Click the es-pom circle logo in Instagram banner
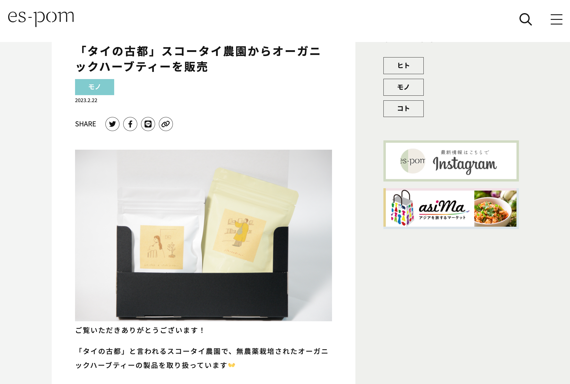Viewport: 570px width, 384px height. tap(412, 161)
